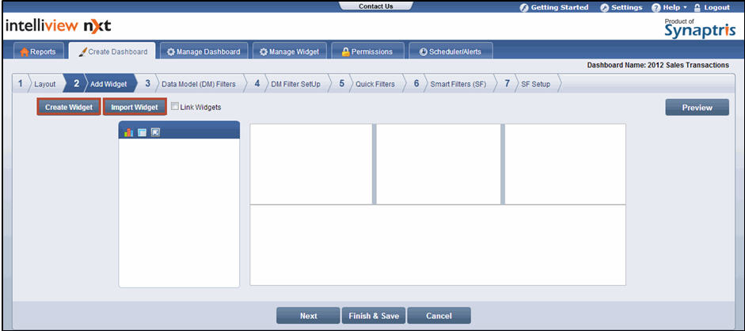This screenshot has height=331, width=745.
Task: Click the Synaptris product logo
Action: click(x=700, y=29)
